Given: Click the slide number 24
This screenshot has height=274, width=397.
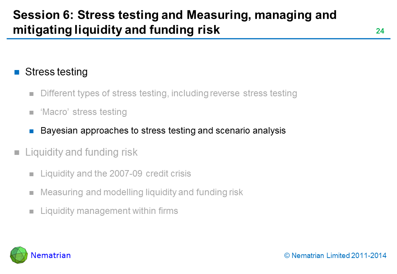Looking at the screenshot, I should [380, 31].
